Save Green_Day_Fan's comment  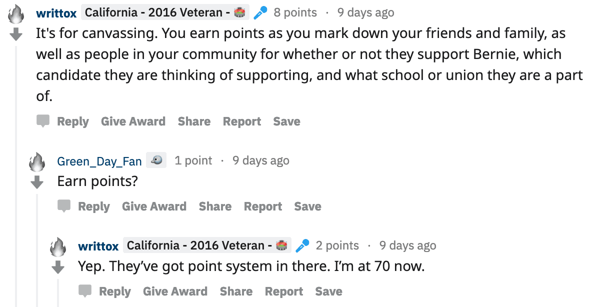coord(307,206)
